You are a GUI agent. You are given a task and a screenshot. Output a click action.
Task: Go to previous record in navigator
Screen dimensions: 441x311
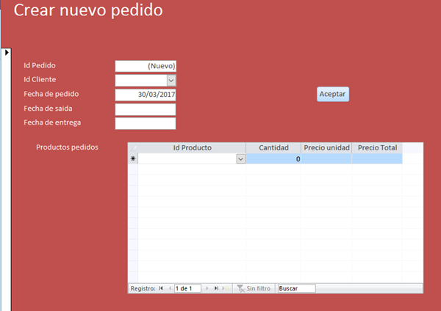tap(170, 288)
